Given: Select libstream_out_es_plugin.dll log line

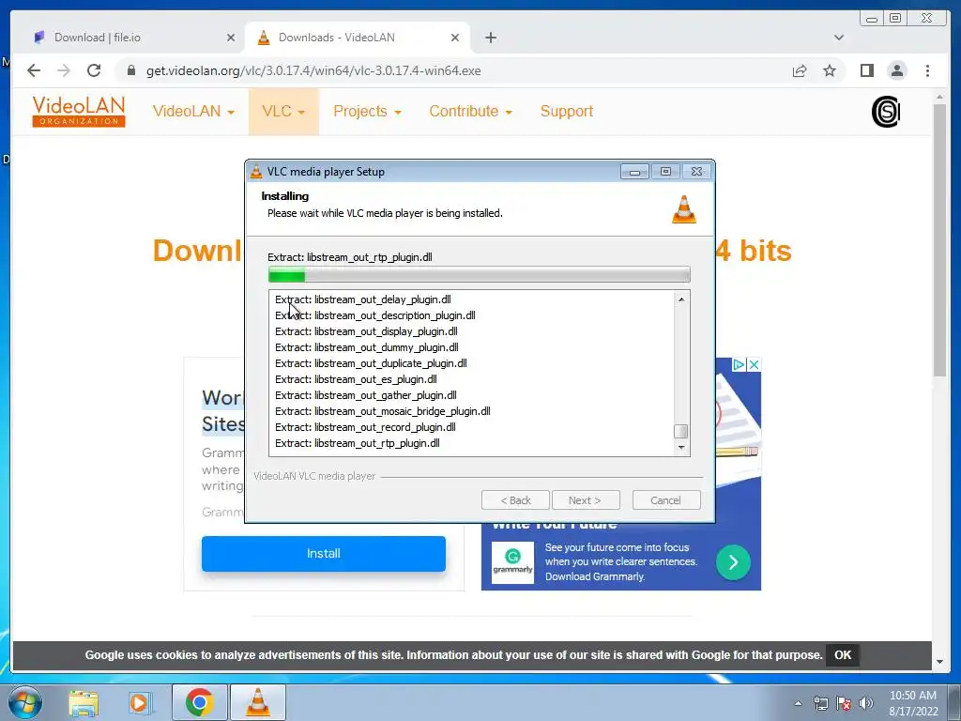Looking at the screenshot, I should click(356, 379).
